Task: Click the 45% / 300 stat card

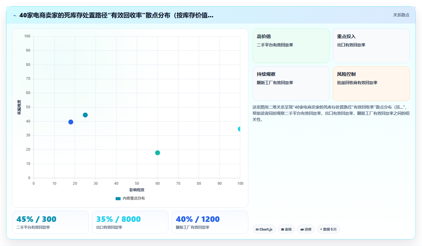Action: point(50,222)
